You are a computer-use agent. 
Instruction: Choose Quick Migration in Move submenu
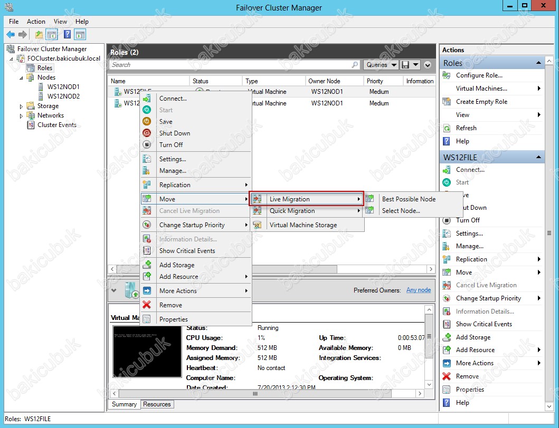(x=307, y=210)
